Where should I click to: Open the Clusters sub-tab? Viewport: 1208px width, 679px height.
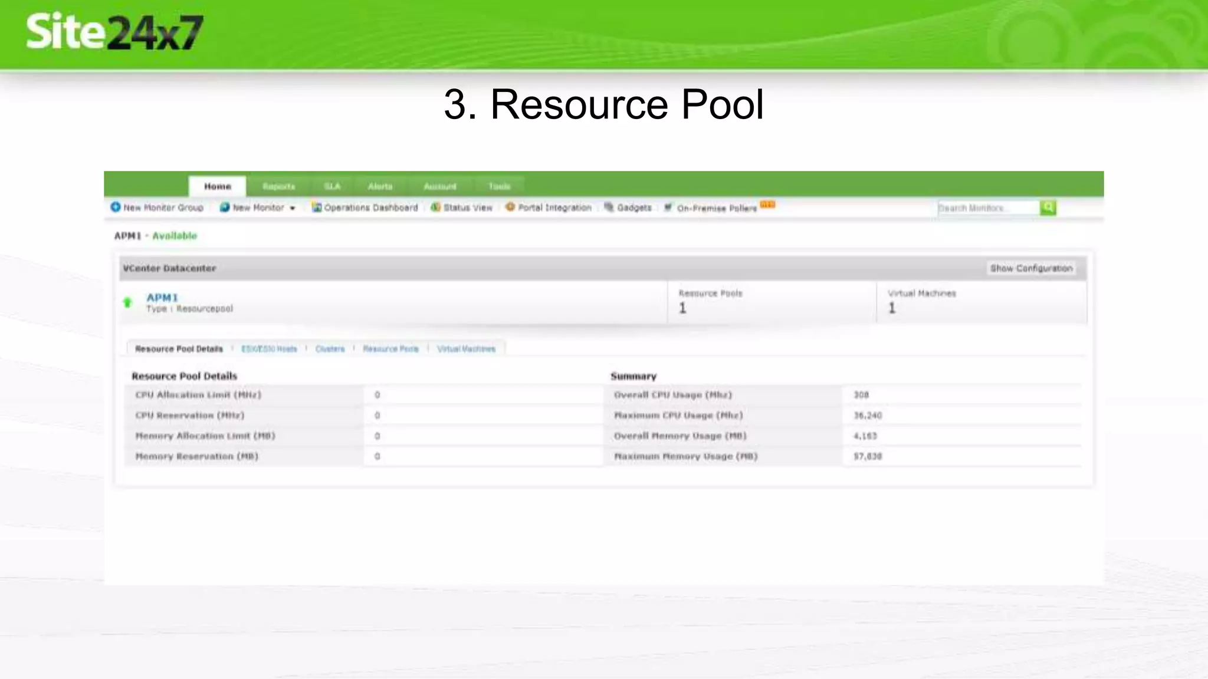(x=330, y=349)
